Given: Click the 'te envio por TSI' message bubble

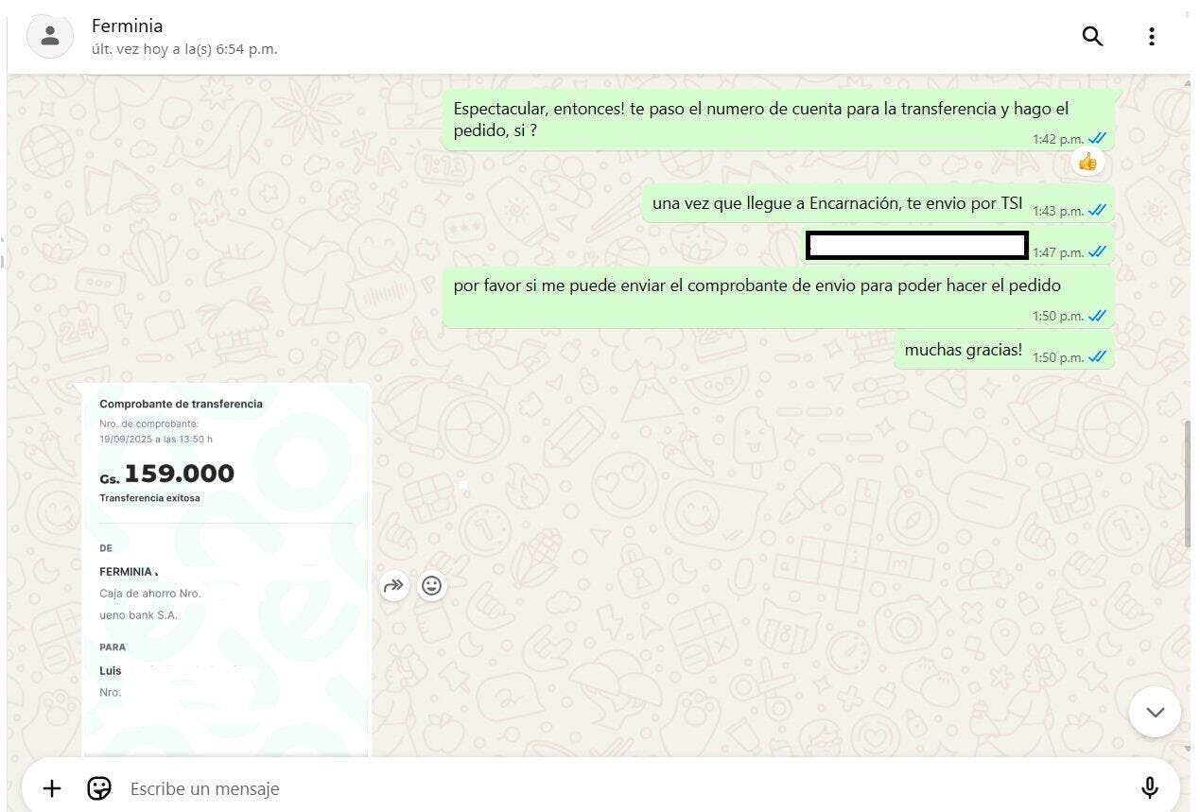Looking at the screenshot, I should pos(878,204).
